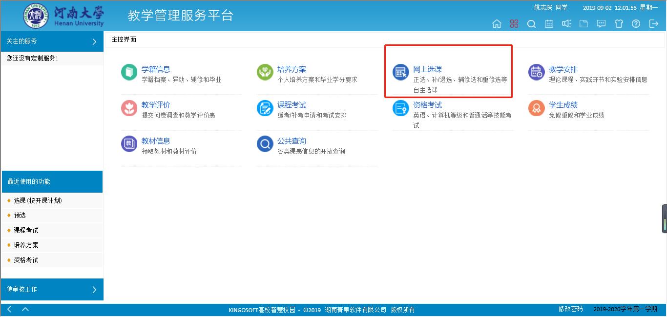This screenshot has height=317, width=667.
Task: Click the logout exit icon
Action: click(653, 24)
